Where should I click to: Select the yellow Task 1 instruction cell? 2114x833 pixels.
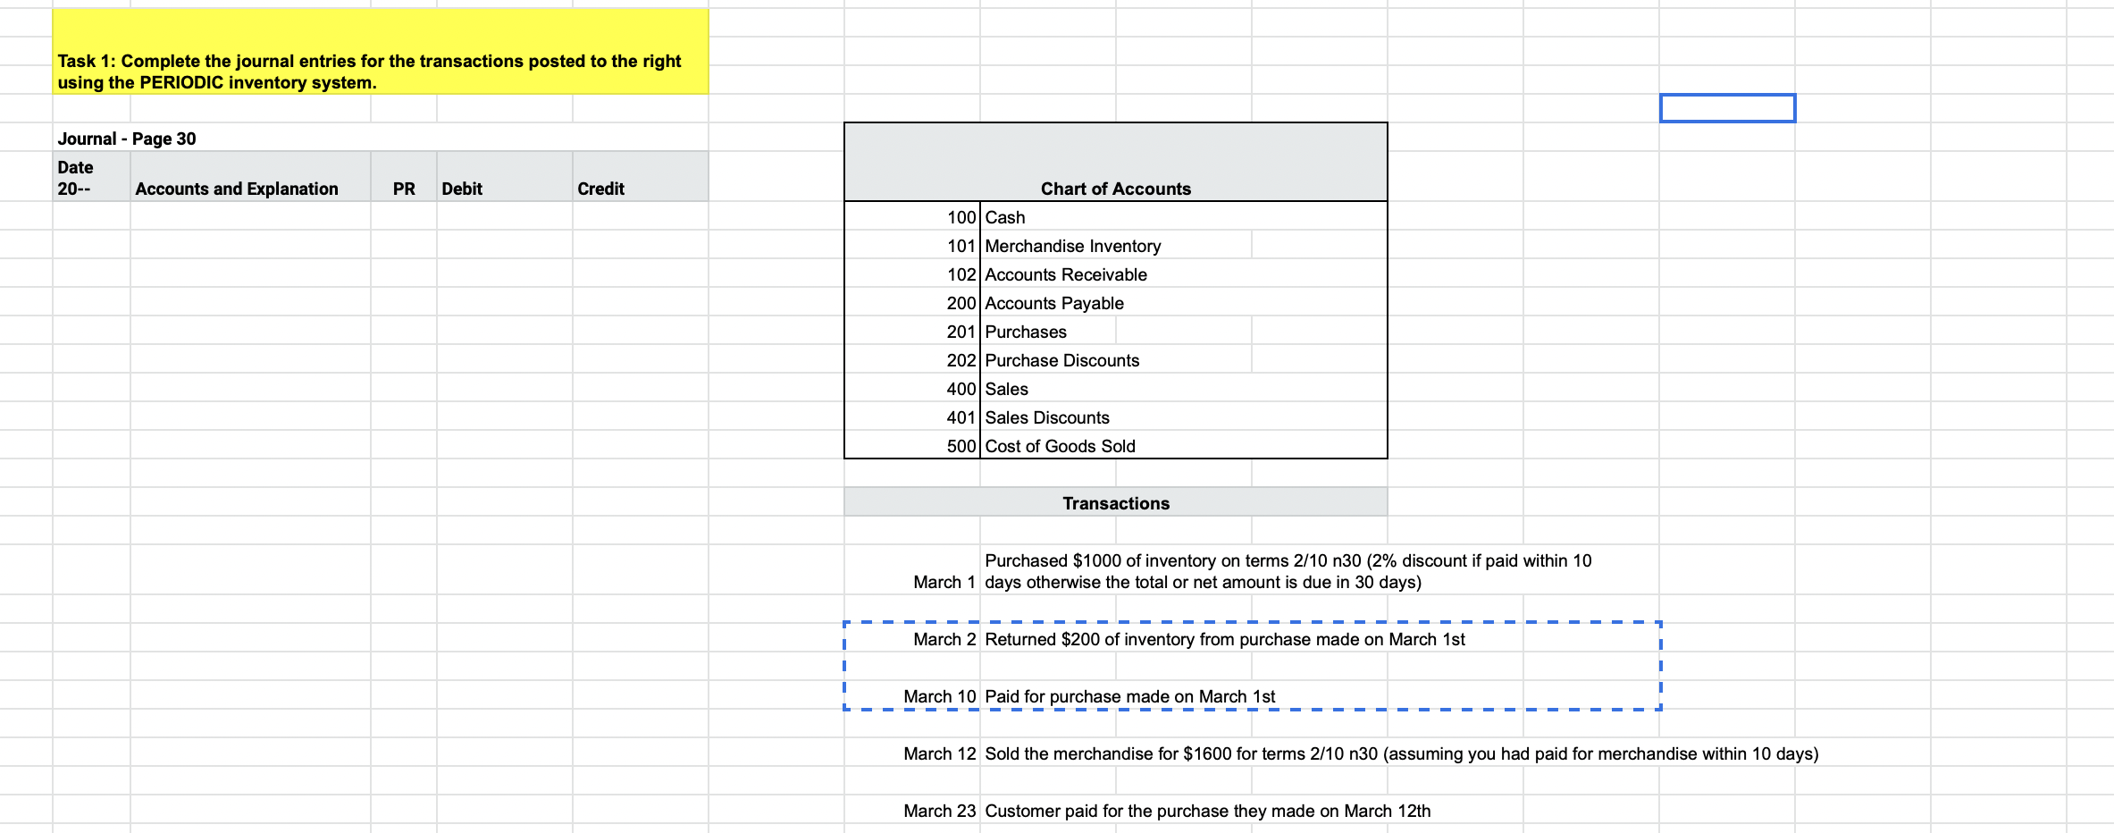381,51
